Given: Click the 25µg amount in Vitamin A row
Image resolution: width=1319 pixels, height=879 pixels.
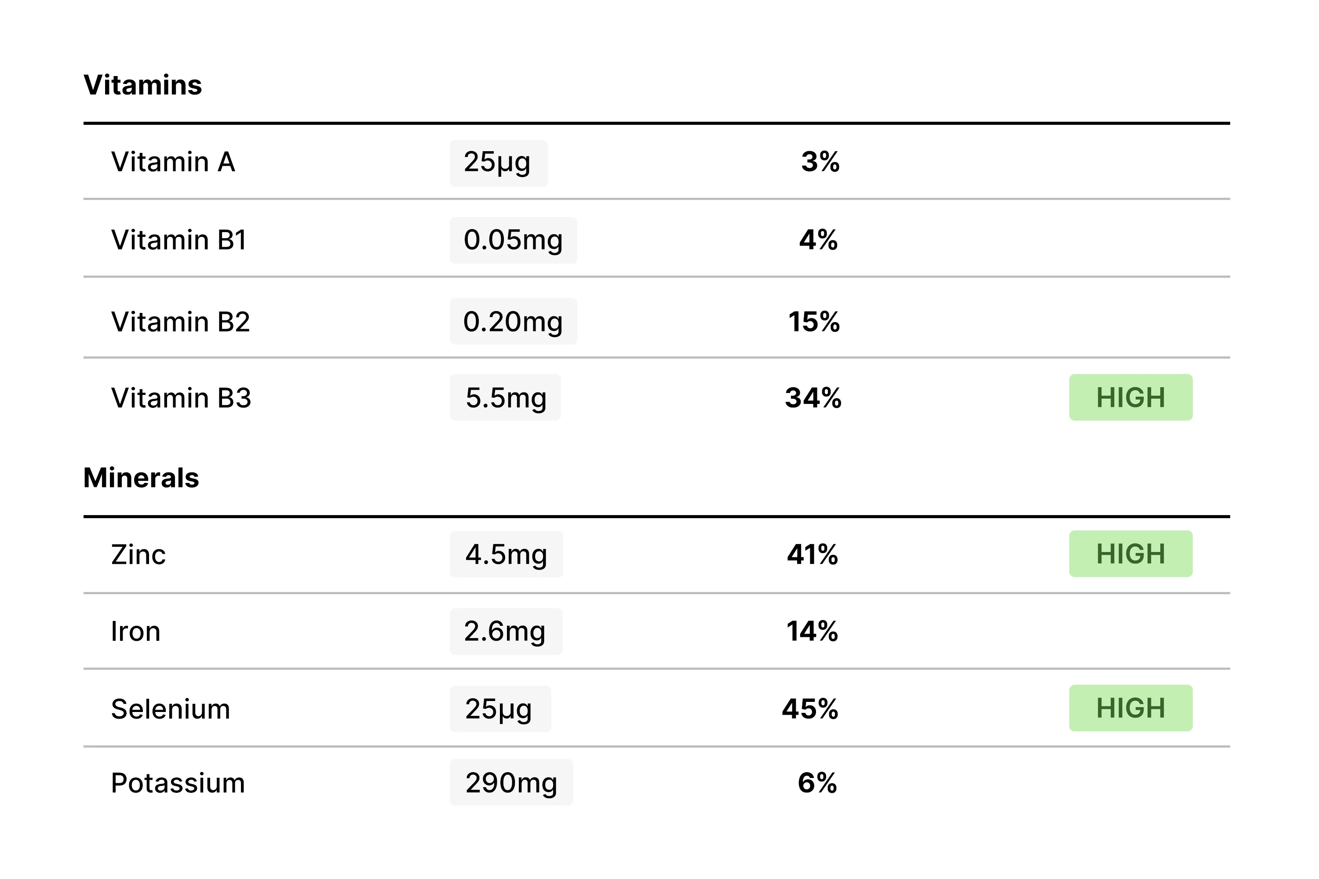Looking at the screenshot, I should click(498, 163).
